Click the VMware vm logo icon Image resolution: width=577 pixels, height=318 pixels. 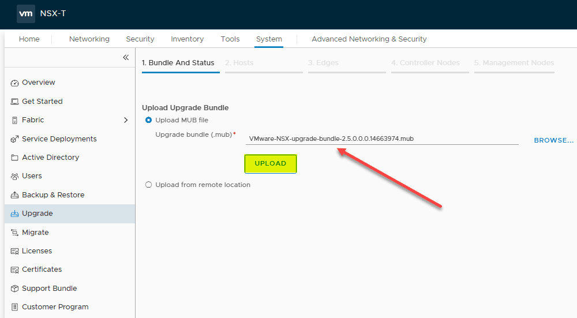pyautogui.click(x=26, y=14)
